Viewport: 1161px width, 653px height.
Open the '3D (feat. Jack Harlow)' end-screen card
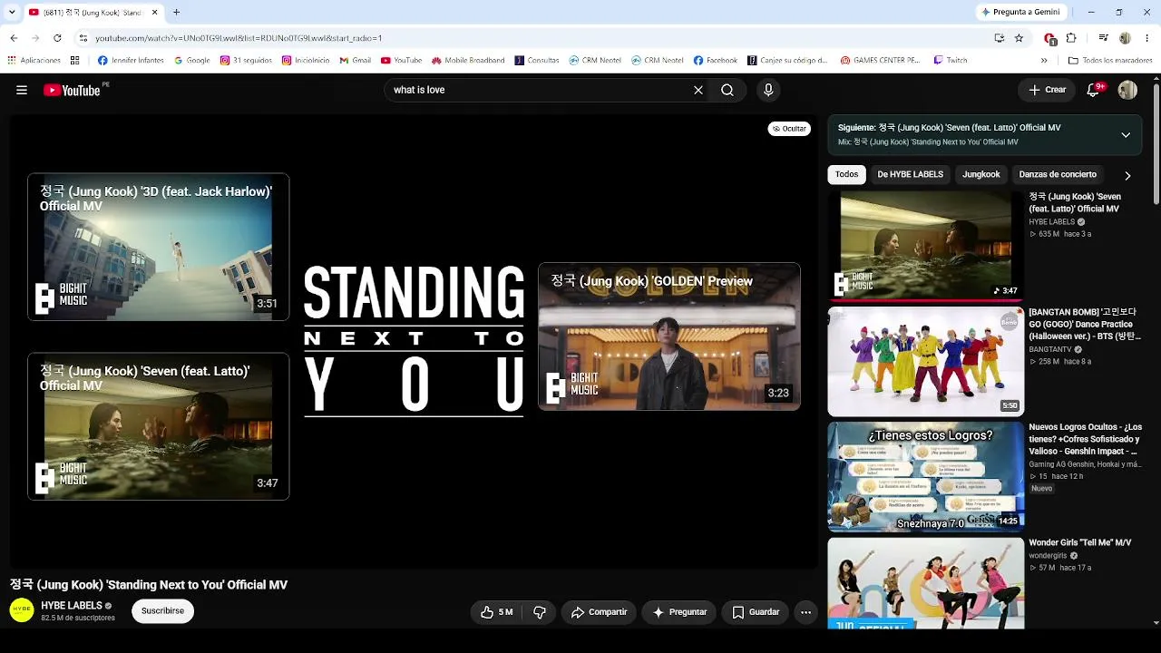(159, 247)
